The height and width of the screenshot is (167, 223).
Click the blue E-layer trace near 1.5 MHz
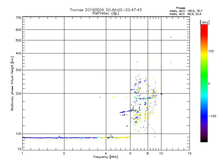pos(47,138)
